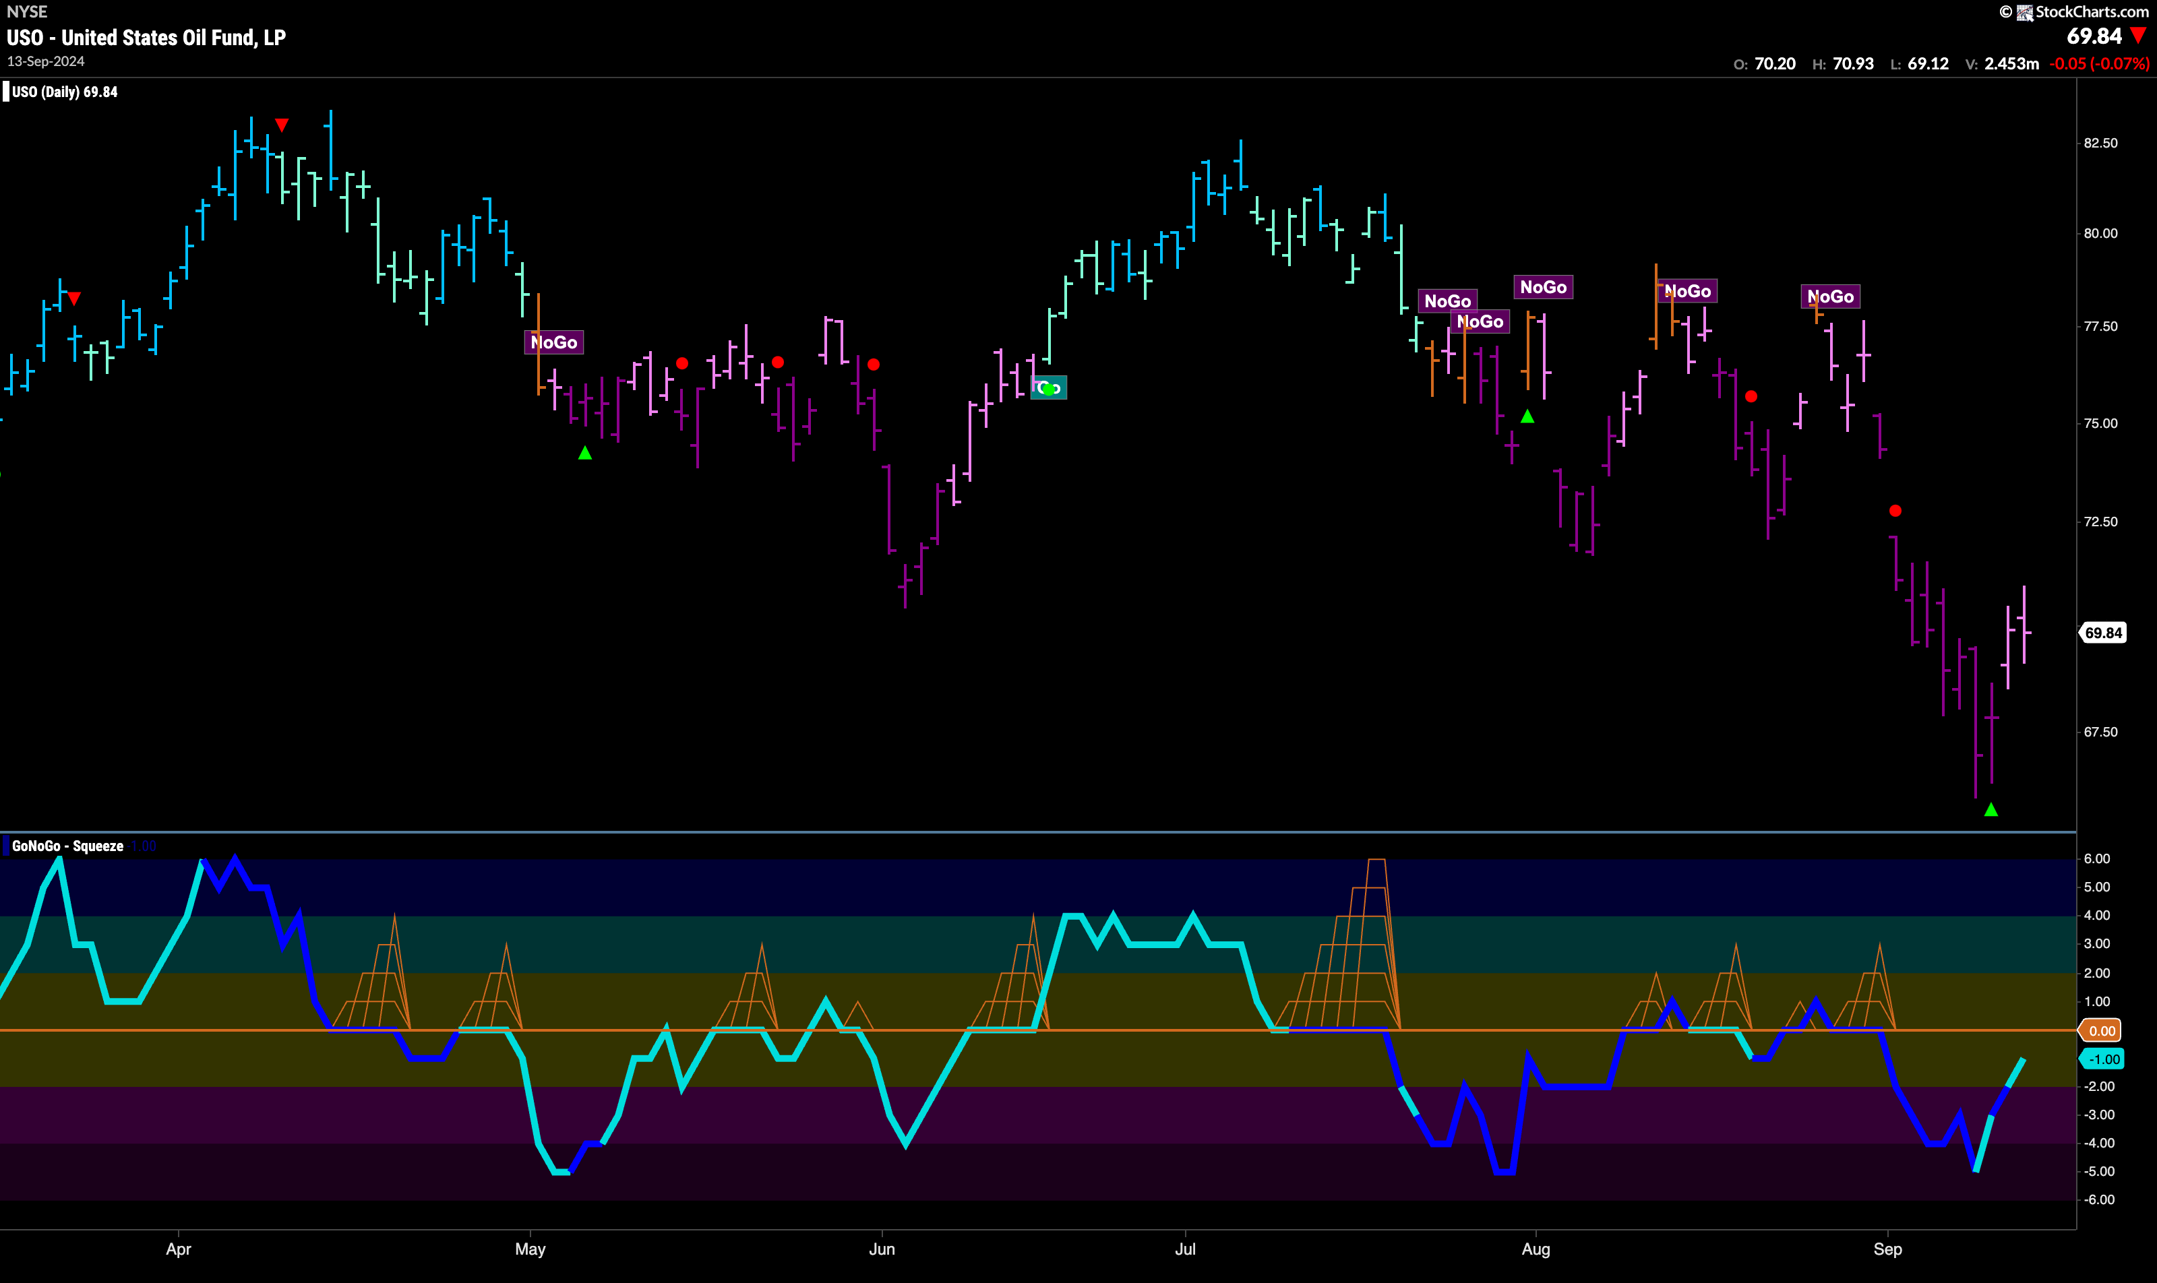2157x1283 pixels.
Task: Click the Sep label on time axis
Action: (x=1887, y=1249)
